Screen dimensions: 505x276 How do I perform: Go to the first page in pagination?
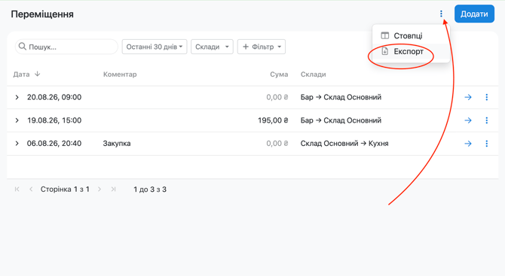click(x=17, y=190)
